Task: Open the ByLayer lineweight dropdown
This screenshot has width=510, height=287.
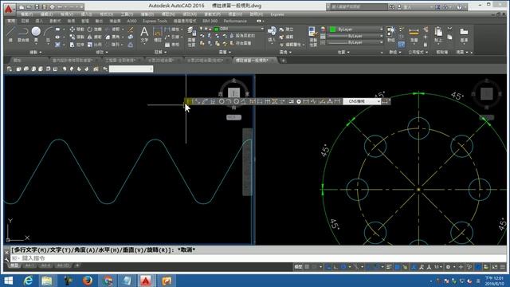Action: (x=381, y=36)
